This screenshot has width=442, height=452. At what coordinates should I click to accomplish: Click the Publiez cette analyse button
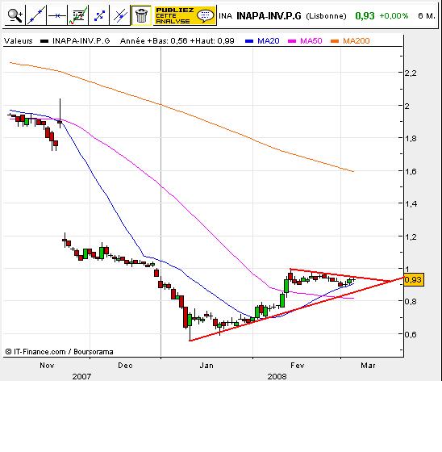point(185,15)
